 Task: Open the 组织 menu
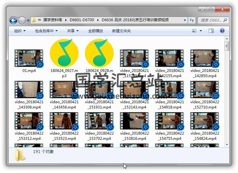pyautogui.click(x=20, y=31)
